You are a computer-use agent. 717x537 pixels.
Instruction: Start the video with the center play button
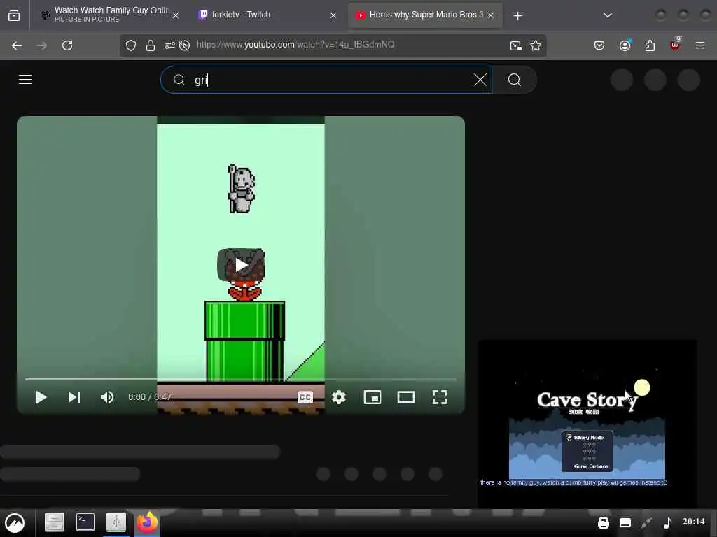pos(241,265)
